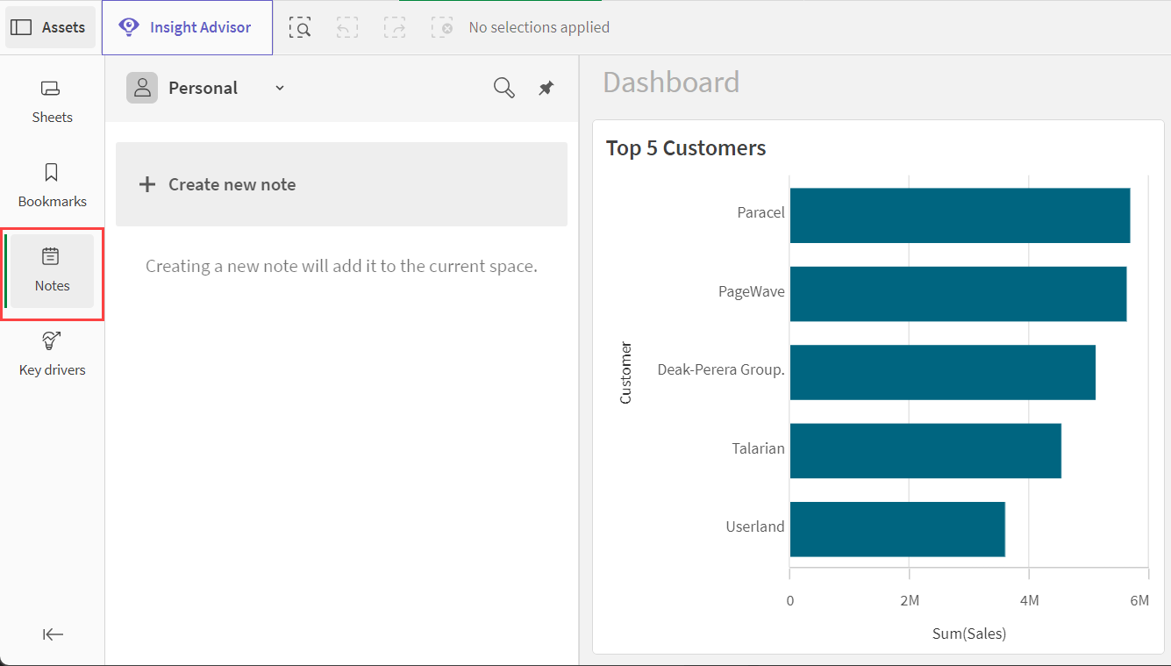The image size is (1171, 666).
Task: Expand the Personal space dropdown
Action: click(280, 88)
